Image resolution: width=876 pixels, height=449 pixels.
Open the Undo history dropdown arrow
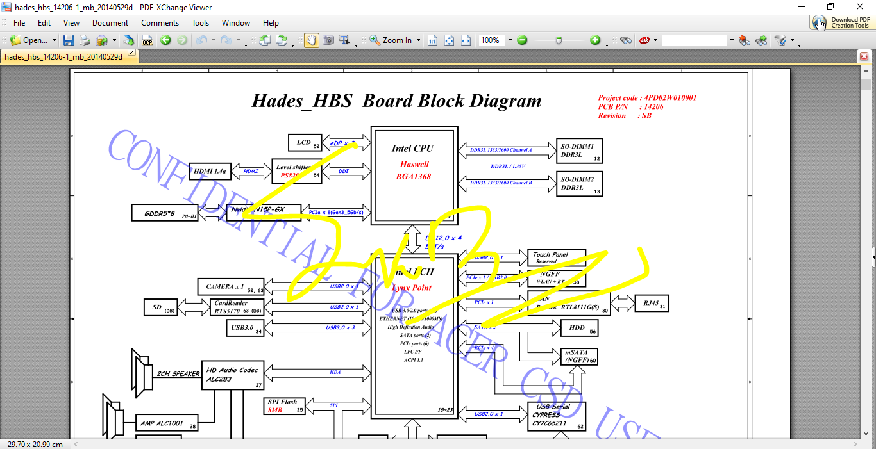pos(214,40)
